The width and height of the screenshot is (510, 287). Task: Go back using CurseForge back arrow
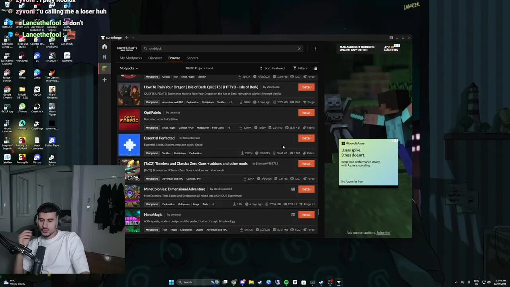(127, 38)
